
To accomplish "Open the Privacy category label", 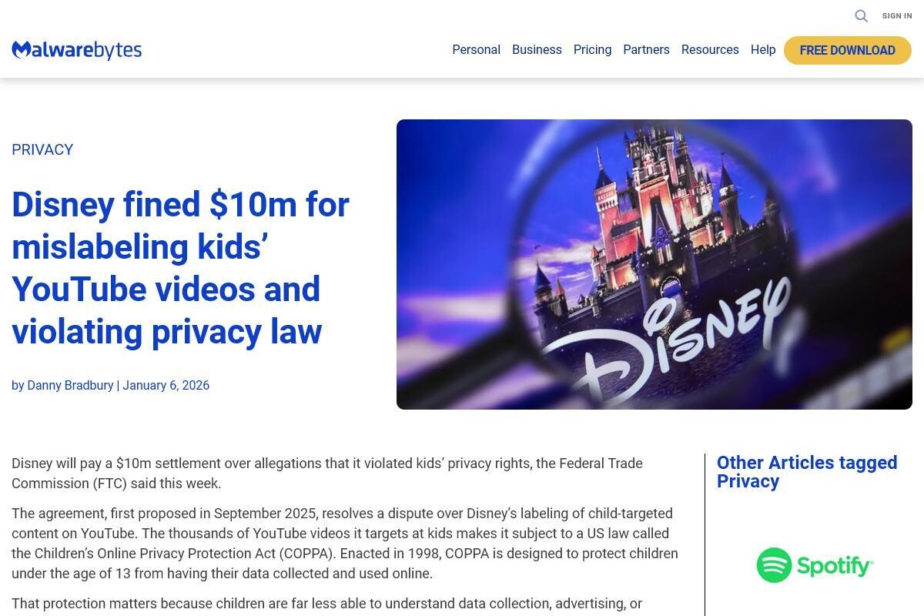I will (42, 150).
